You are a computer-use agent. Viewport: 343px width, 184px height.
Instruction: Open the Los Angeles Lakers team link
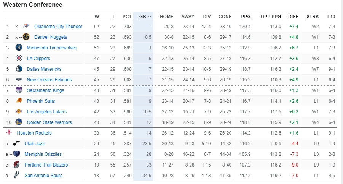point(46,112)
